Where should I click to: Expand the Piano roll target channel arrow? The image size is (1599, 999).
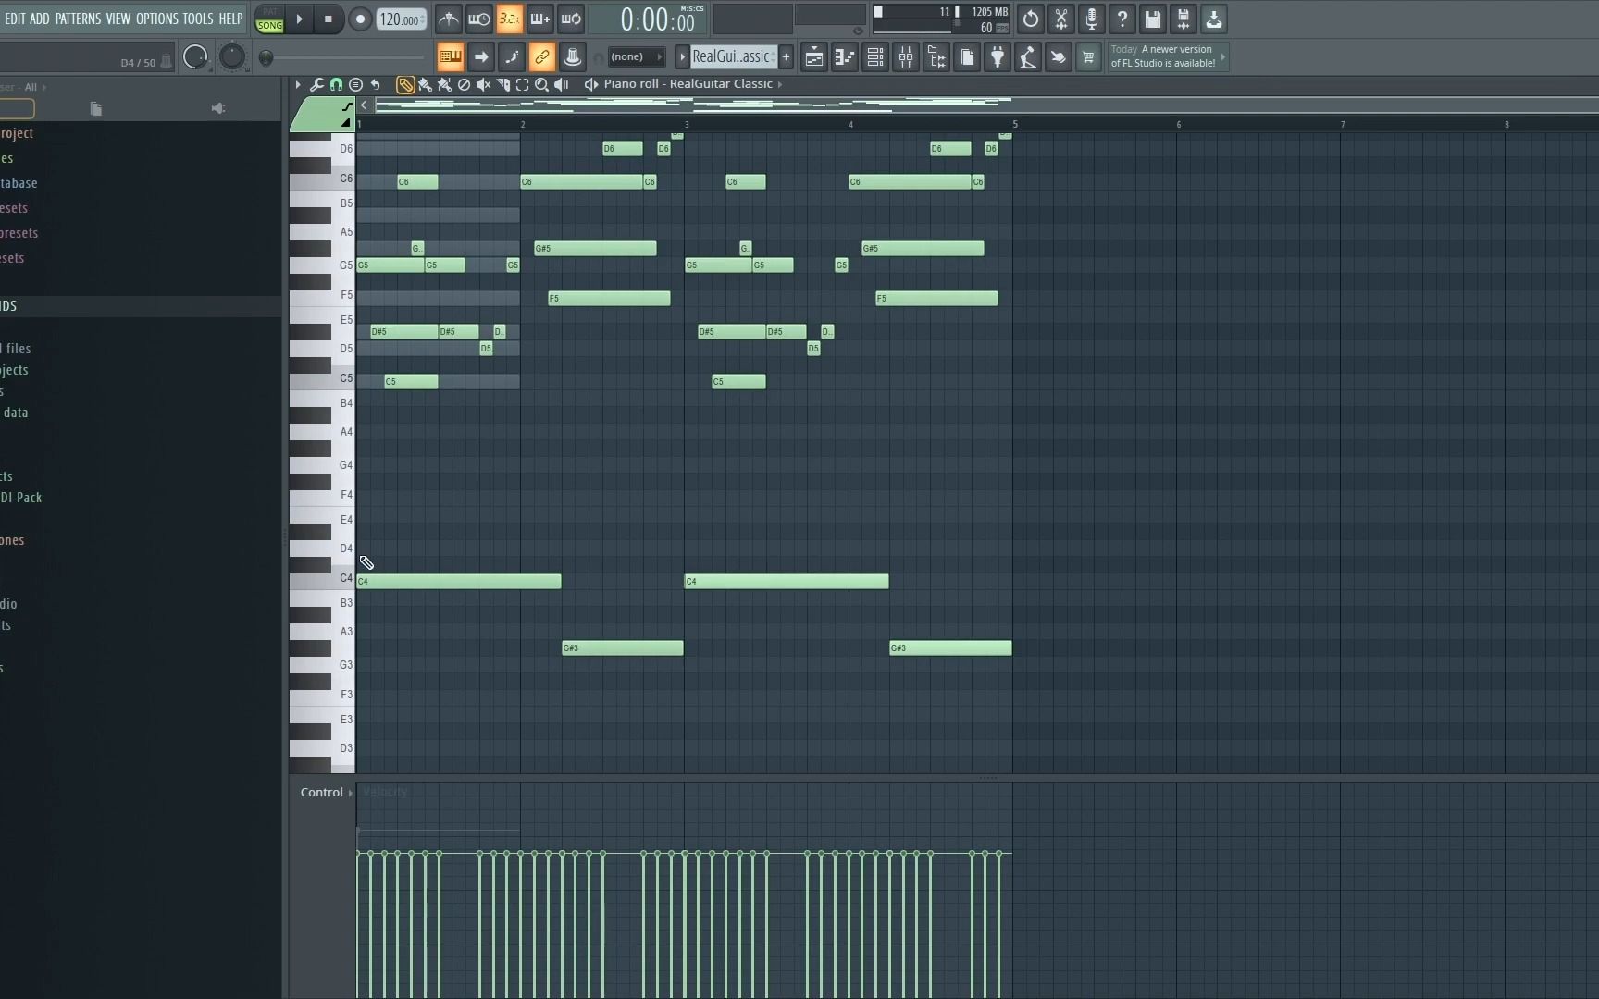[x=780, y=84]
